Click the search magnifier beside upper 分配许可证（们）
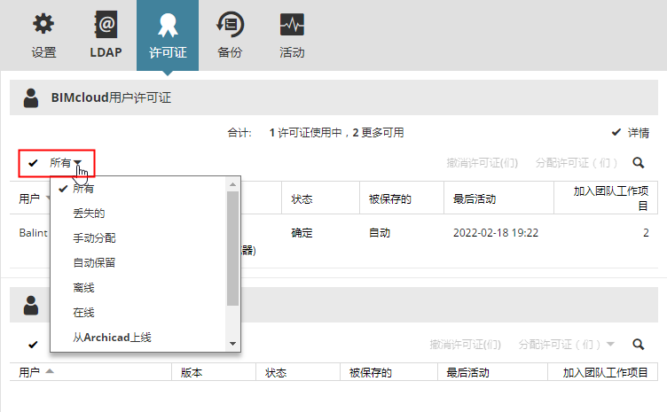 coord(638,163)
